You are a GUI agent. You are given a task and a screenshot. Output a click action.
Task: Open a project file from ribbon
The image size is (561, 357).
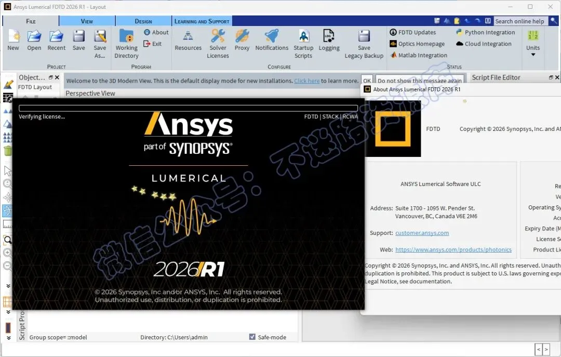(x=34, y=39)
